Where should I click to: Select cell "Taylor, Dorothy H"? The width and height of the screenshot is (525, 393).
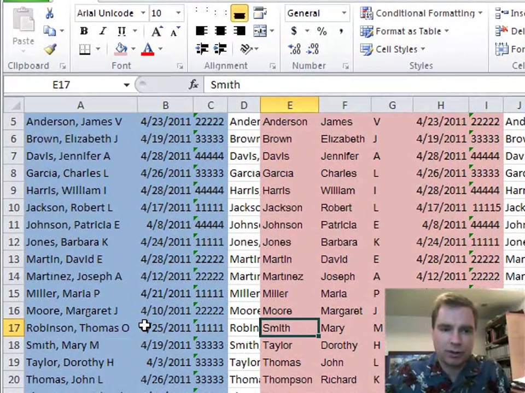81,362
